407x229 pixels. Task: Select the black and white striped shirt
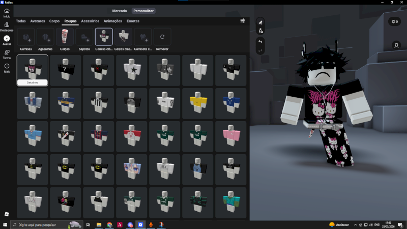(99, 103)
